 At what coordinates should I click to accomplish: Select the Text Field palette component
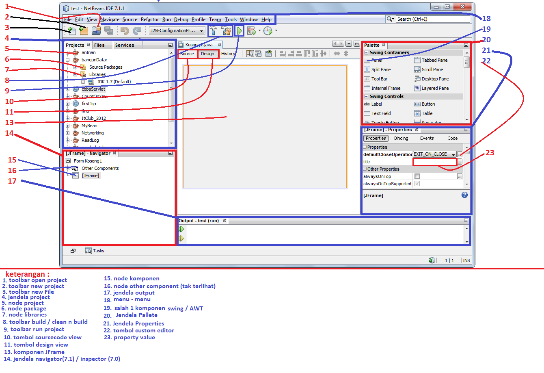[378, 113]
